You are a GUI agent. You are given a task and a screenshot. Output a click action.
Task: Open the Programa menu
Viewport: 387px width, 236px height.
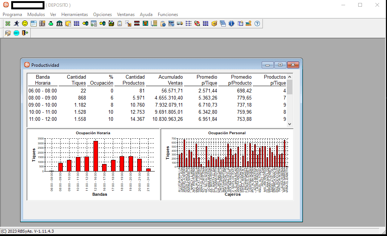[x=12, y=15]
